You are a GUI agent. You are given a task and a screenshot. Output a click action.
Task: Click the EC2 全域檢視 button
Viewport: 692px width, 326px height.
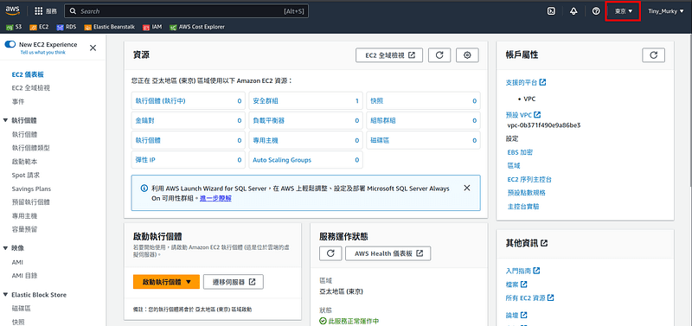point(389,55)
